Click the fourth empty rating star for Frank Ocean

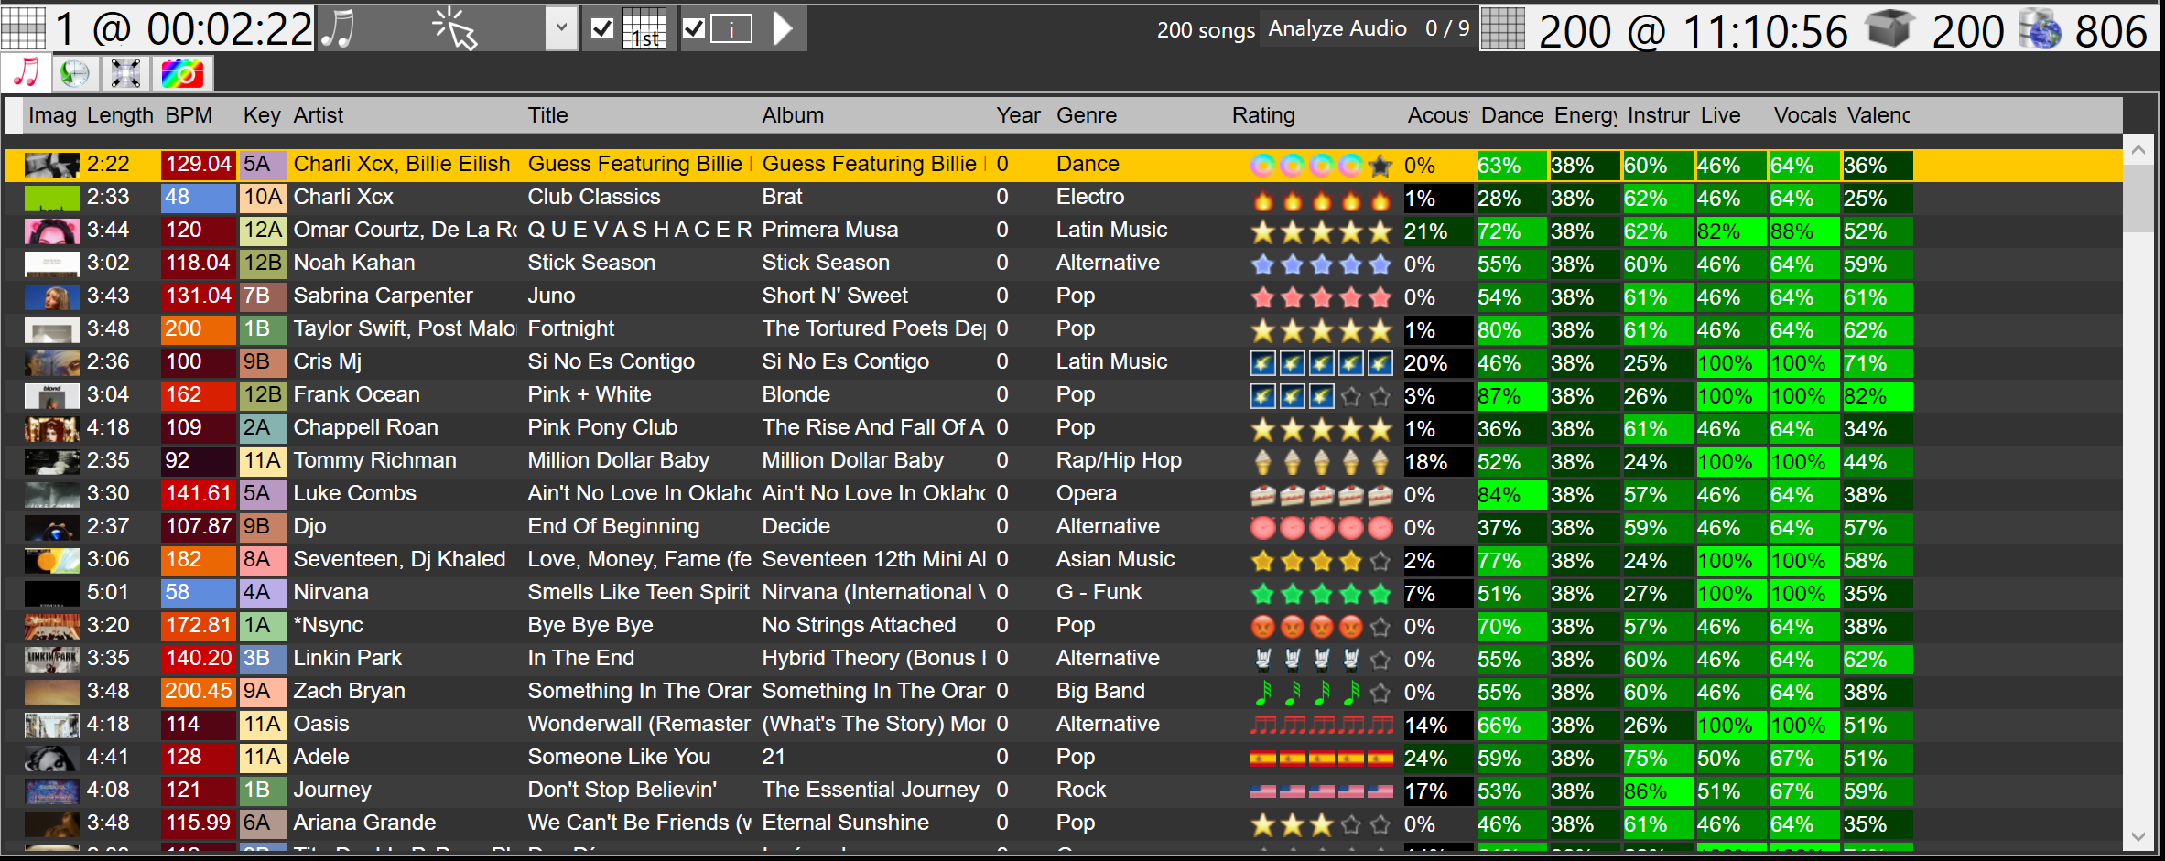(1351, 396)
